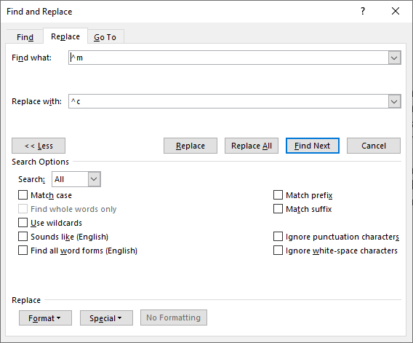Toggle Ignore white-space characters
This screenshot has height=343, width=413.
278,251
